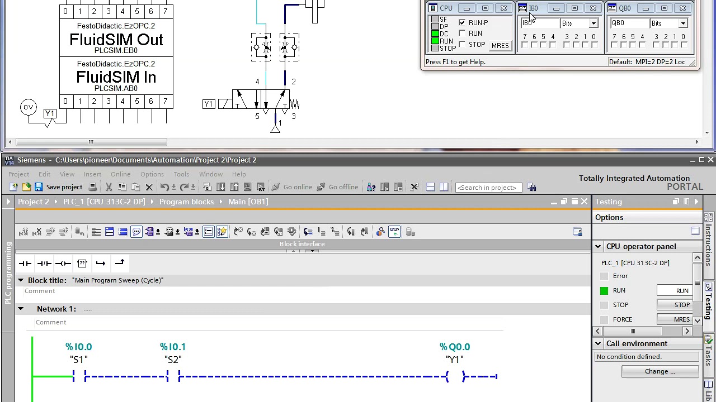Open the View menu
This screenshot has height=402, width=716.
(x=67, y=174)
